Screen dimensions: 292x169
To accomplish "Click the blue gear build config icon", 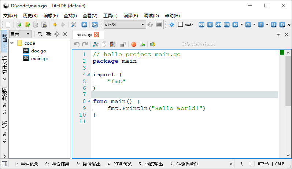I will [171, 25].
